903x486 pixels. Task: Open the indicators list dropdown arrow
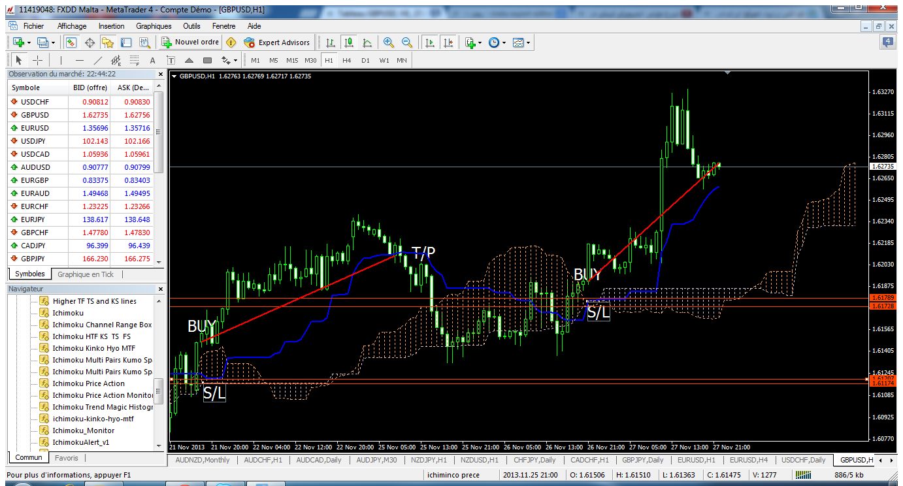[480, 42]
